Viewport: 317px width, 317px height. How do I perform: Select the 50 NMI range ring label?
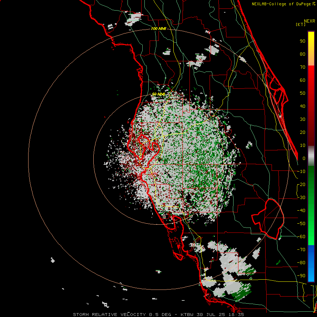pyautogui.click(x=158, y=94)
